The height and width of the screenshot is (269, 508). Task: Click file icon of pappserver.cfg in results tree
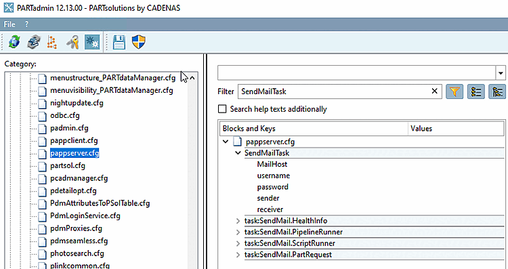(x=238, y=142)
